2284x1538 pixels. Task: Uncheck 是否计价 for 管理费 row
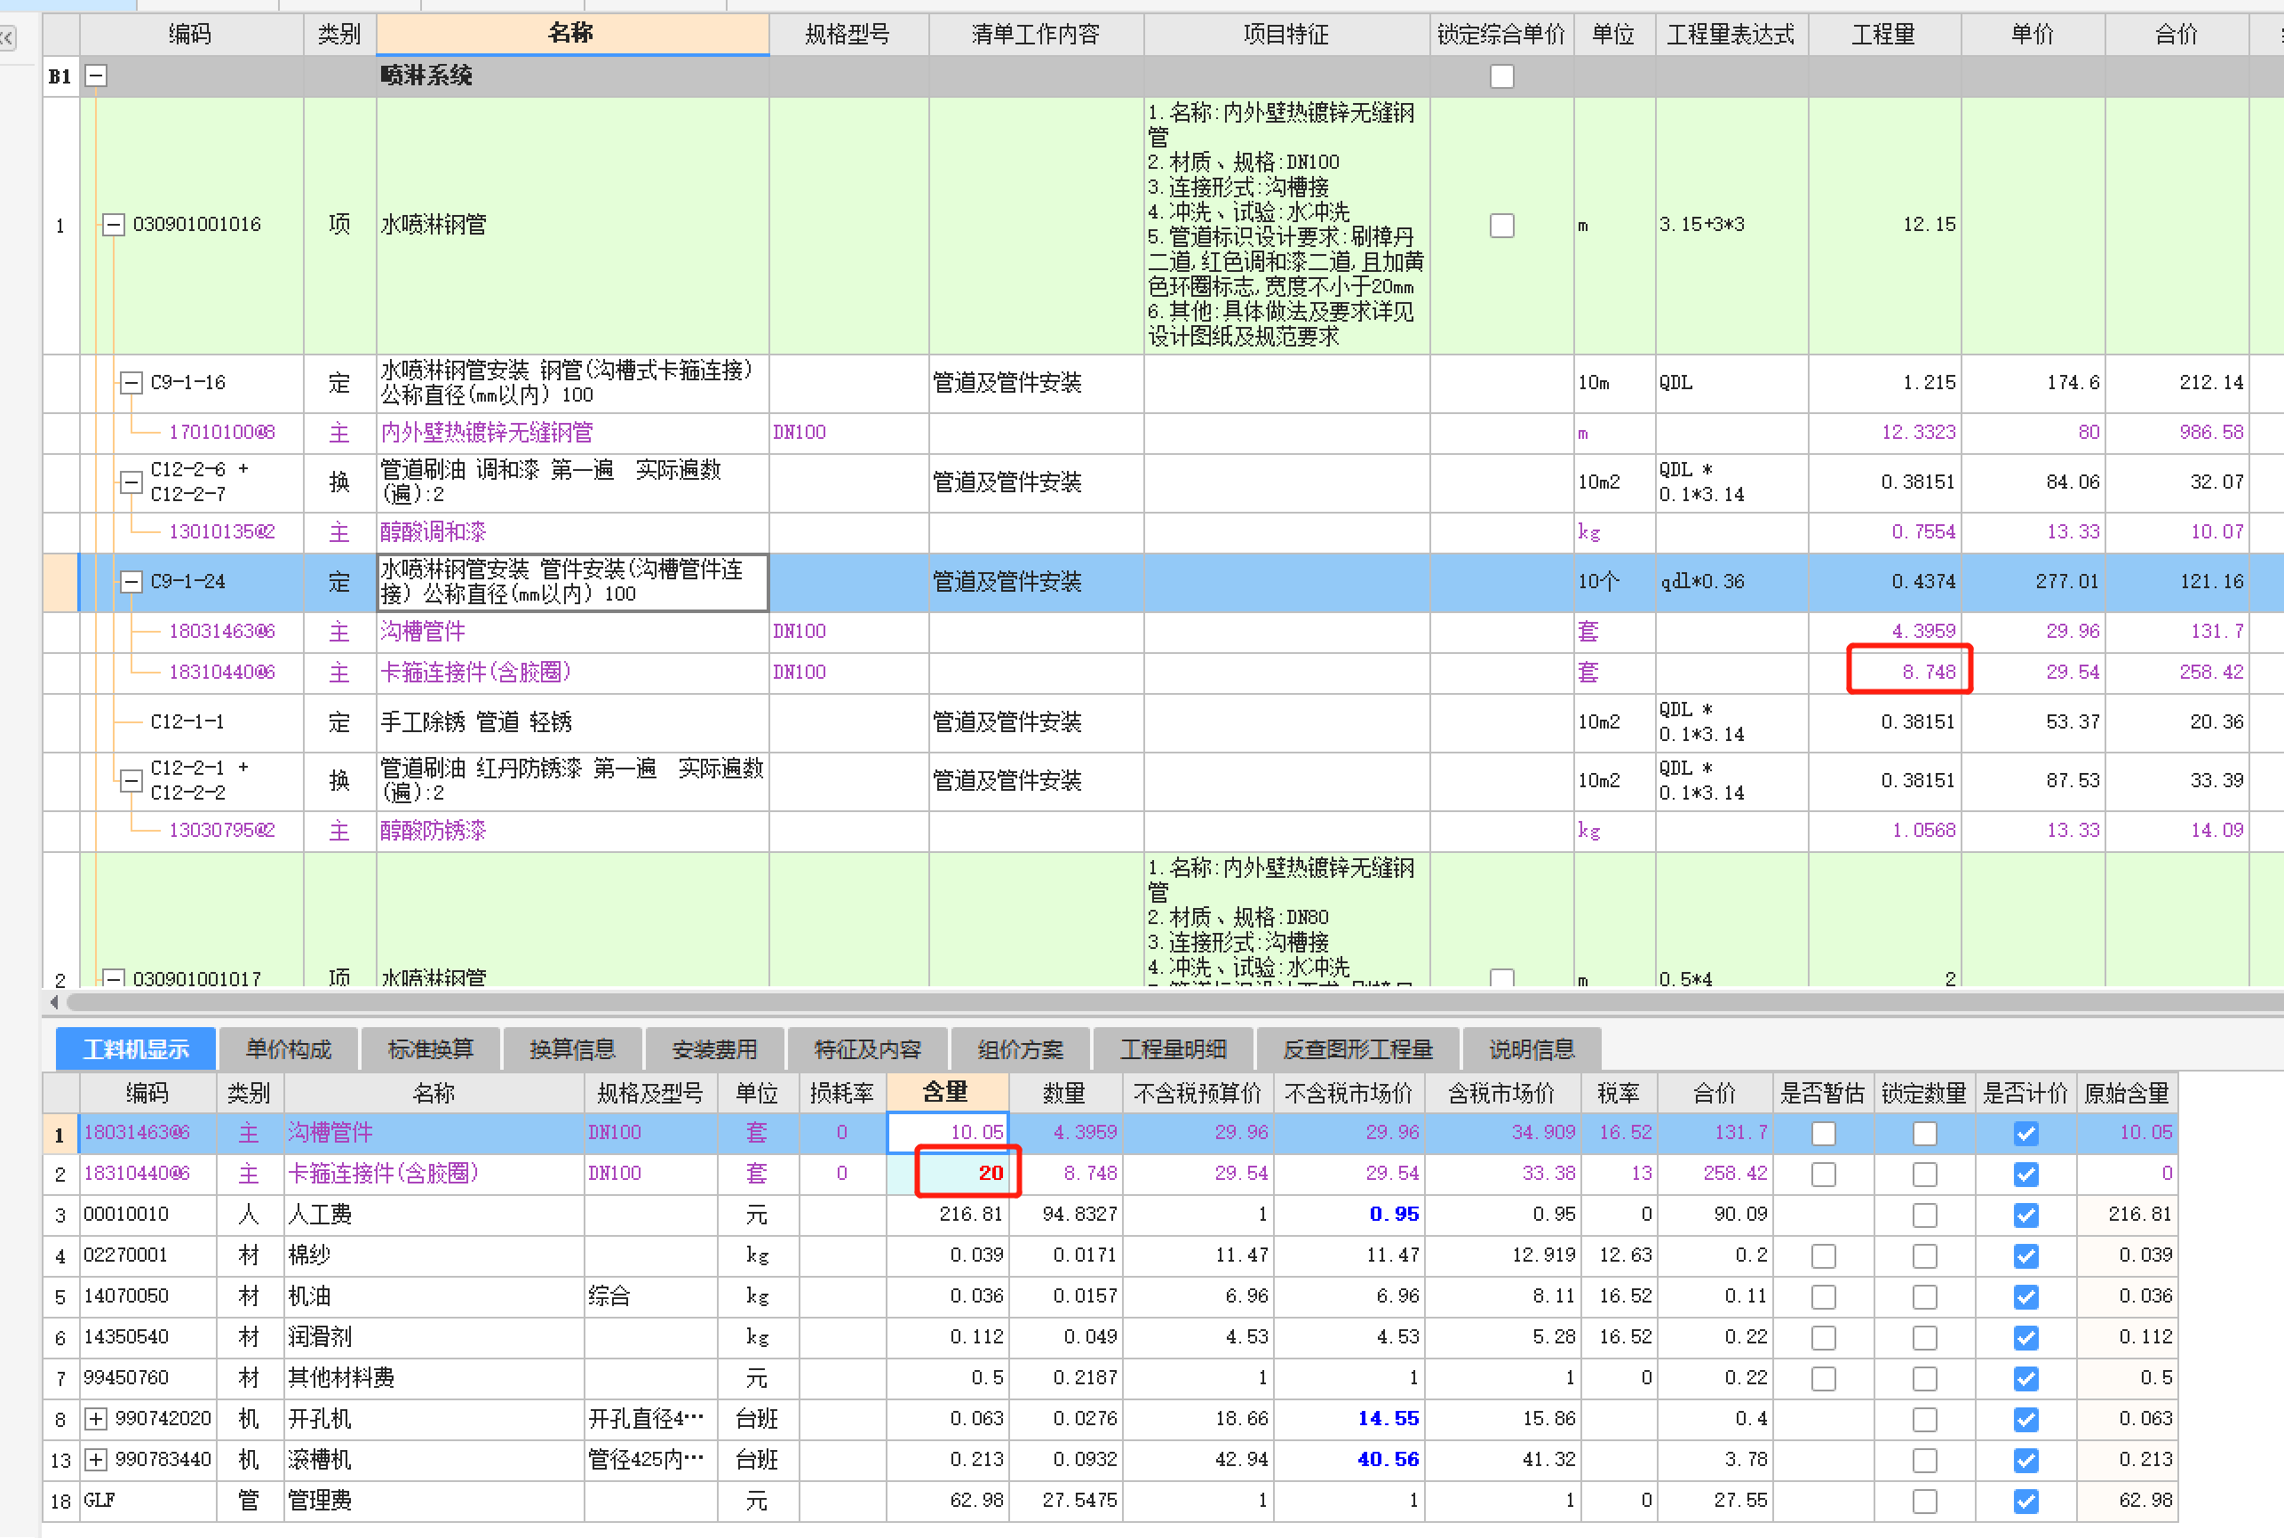point(2026,1501)
